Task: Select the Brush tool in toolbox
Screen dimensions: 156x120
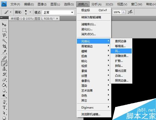Action: tap(4, 63)
